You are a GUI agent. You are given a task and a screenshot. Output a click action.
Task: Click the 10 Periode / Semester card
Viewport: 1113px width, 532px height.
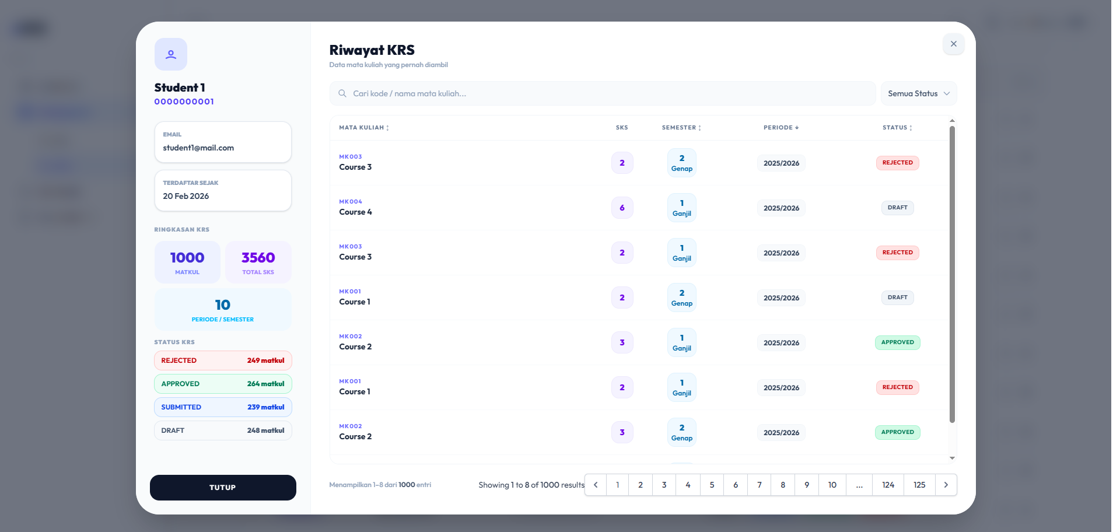[223, 310]
